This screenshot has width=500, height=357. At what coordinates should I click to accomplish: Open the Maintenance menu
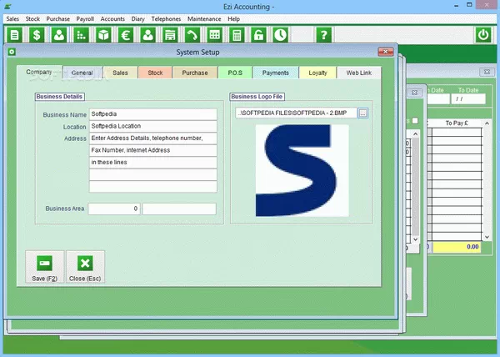point(204,18)
